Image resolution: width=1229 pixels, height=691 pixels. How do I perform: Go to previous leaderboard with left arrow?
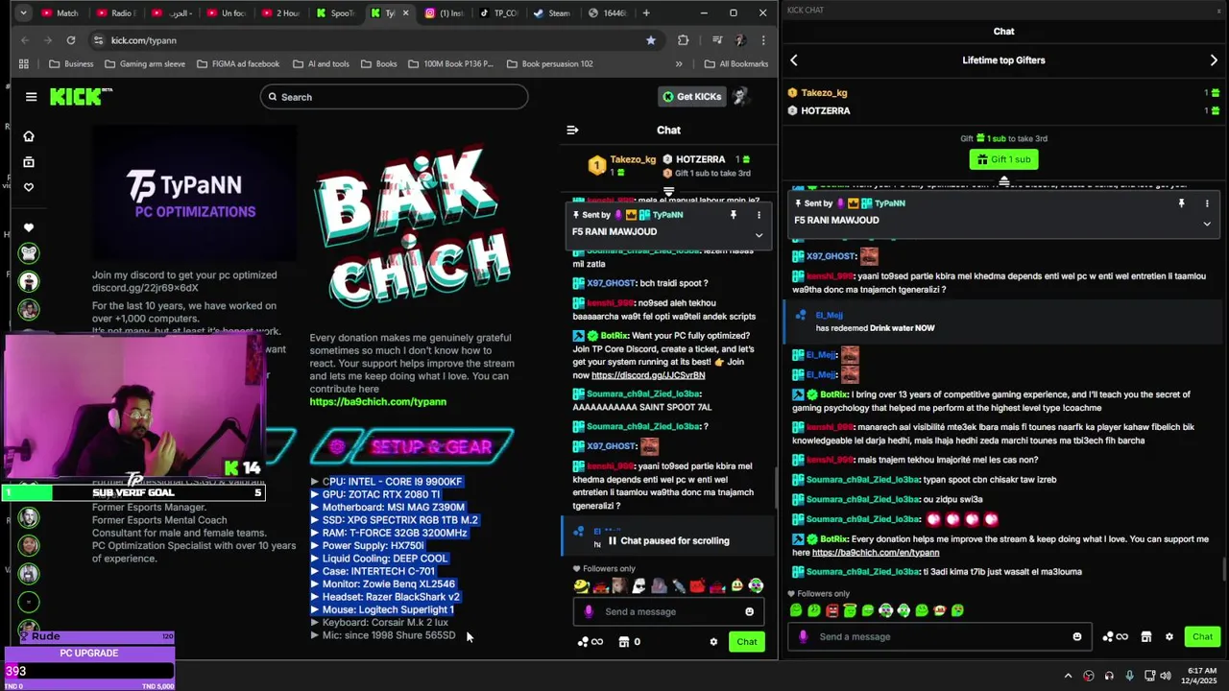794,60
